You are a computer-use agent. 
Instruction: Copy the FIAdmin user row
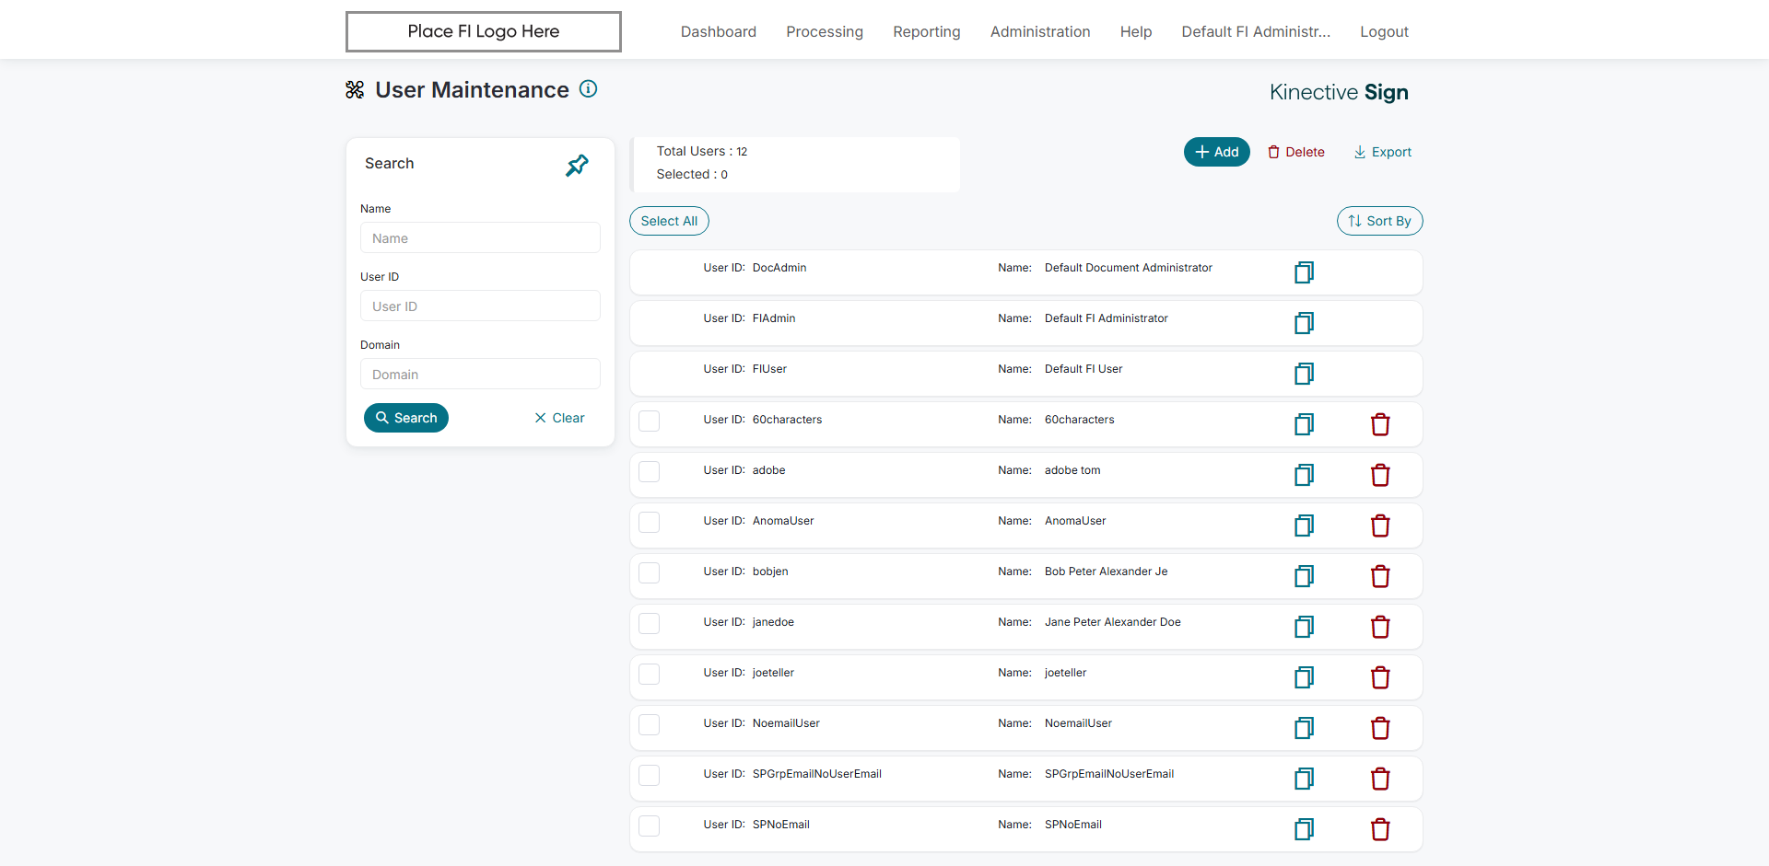[x=1304, y=323]
